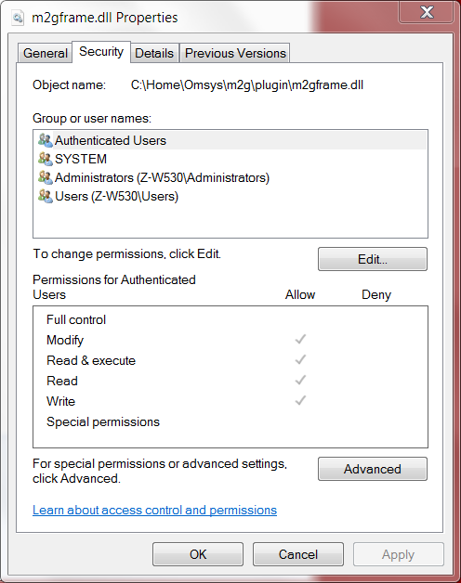Select the Security tab
Image resolution: width=461 pixels, height=583 pixels.
click(x=101, y=52)
